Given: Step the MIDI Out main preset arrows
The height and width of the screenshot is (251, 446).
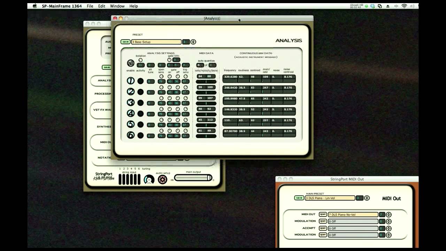Looking at the screenshot, I should pyautogui.click(x=367, y=198).
